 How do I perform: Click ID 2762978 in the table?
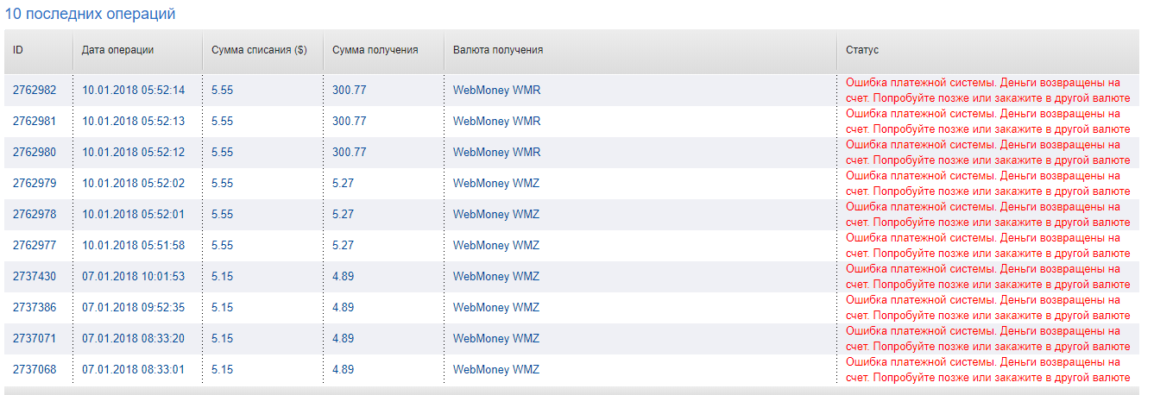tap(35, 214)
